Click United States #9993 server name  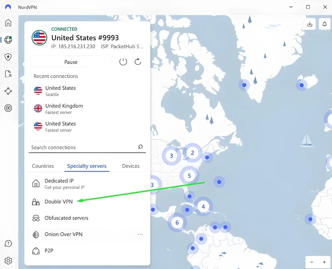(x=85, y=38)
